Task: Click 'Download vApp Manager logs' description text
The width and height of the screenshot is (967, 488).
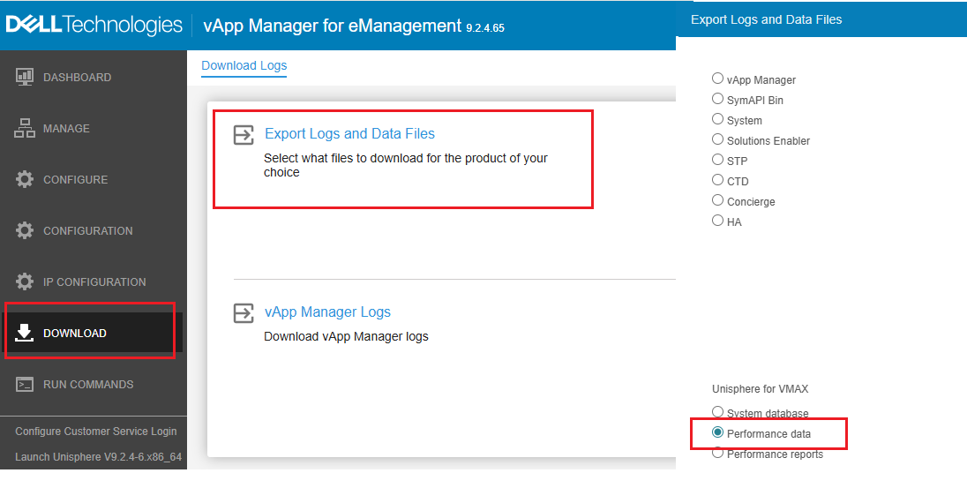Action: tap(346, 337)
